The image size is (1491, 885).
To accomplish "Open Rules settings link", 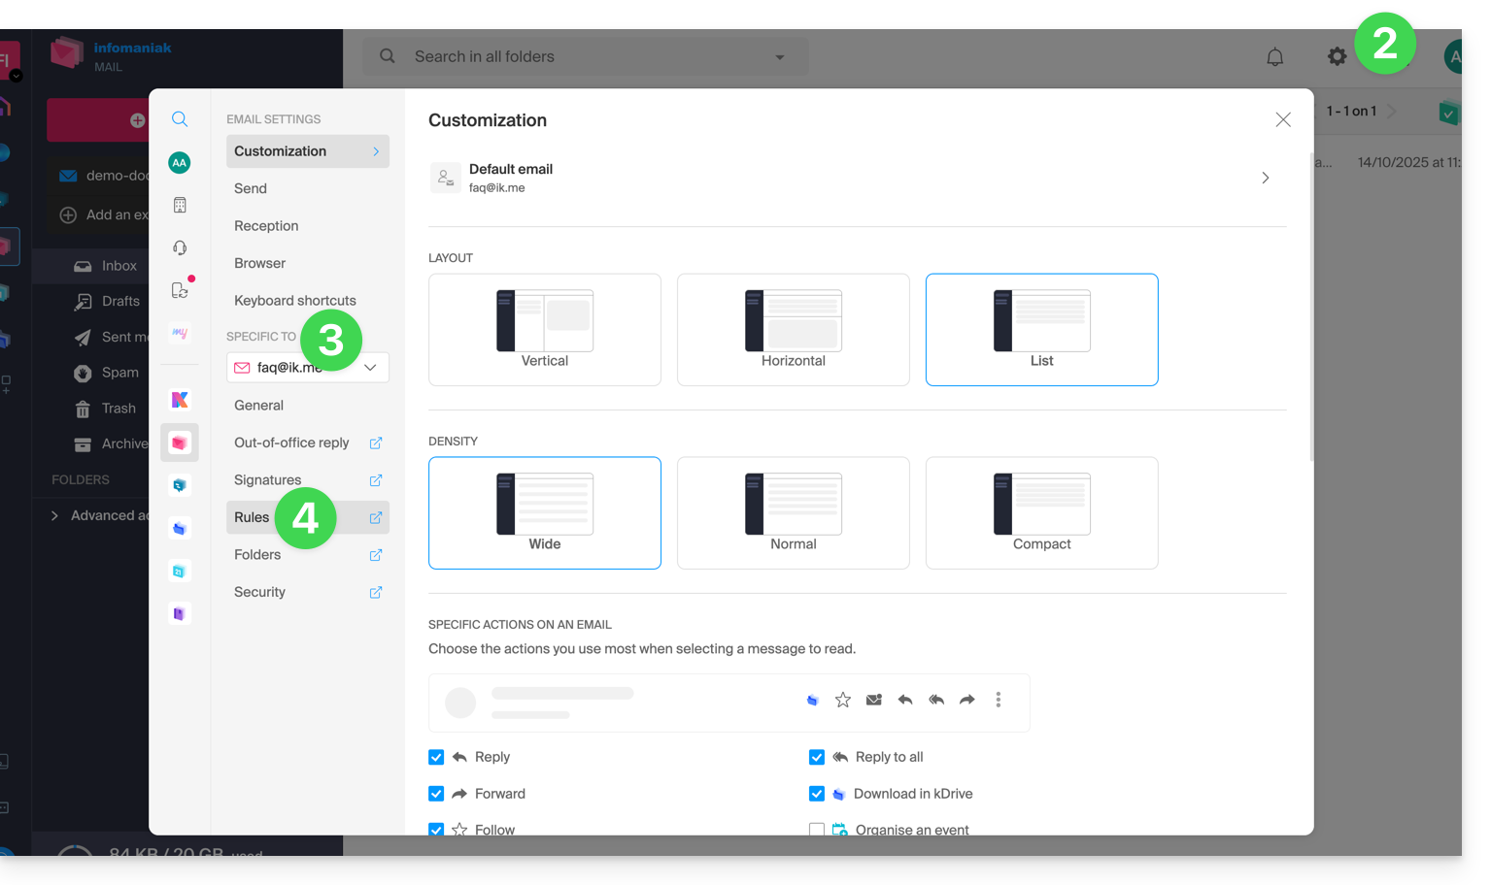I will click(252, 517).
